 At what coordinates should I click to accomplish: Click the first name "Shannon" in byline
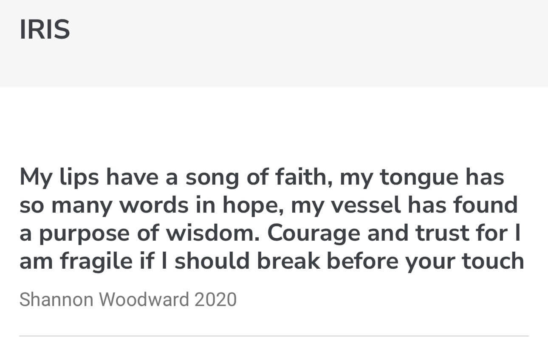pyautogui.click(x=56, y=300)
